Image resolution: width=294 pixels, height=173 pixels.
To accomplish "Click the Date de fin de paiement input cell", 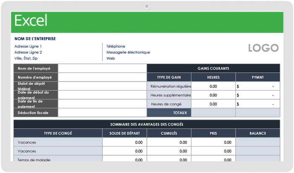I will pos(102,104).
